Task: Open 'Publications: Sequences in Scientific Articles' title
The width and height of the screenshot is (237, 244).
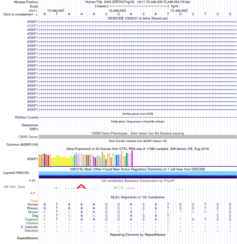Action: click(138, 122)
